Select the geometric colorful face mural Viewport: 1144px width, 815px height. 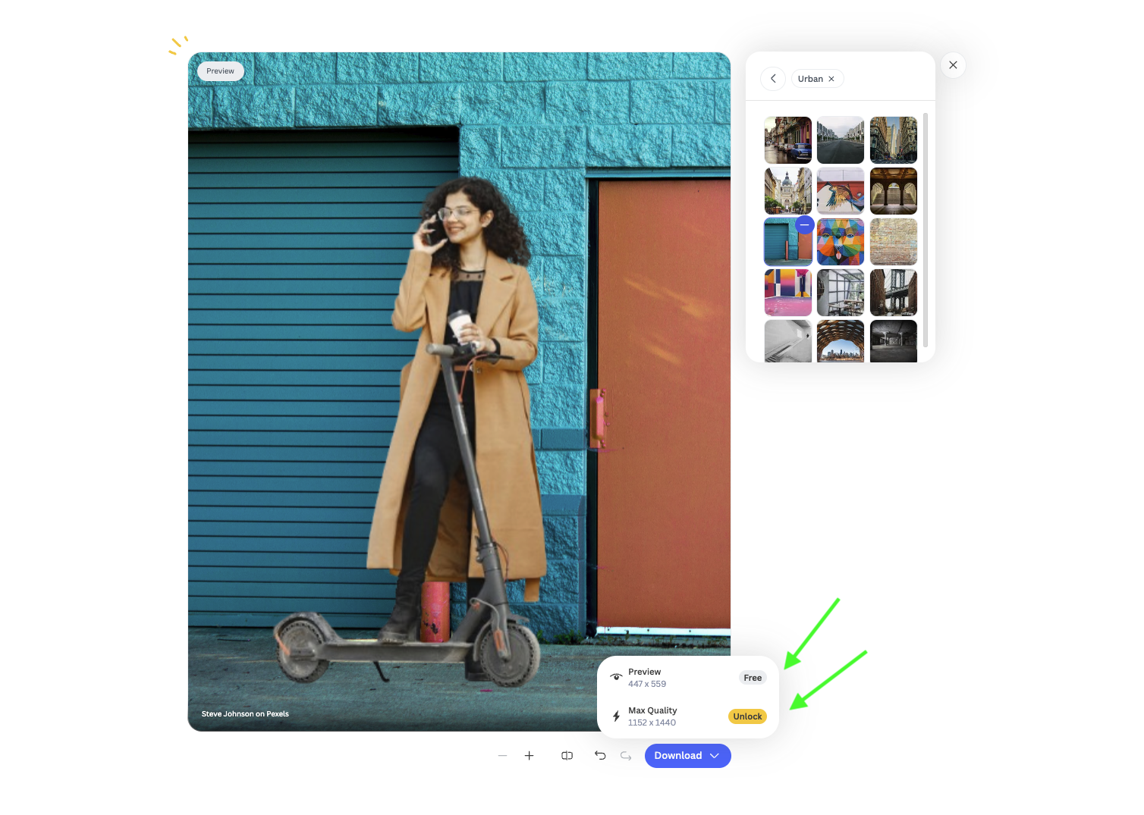click(841, 242)
